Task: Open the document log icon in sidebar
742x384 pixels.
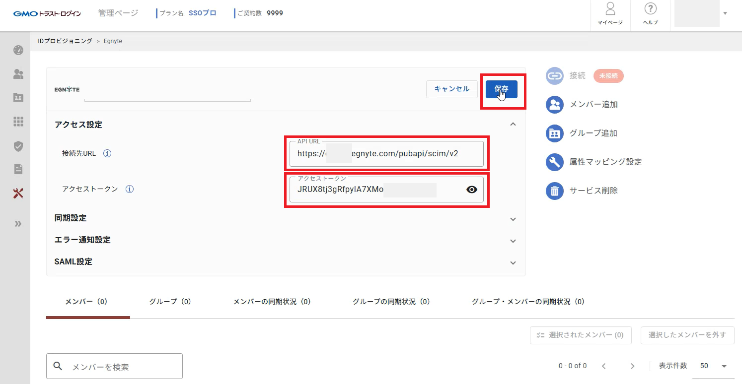Action: pyautogui.click(x=18, y=170)
